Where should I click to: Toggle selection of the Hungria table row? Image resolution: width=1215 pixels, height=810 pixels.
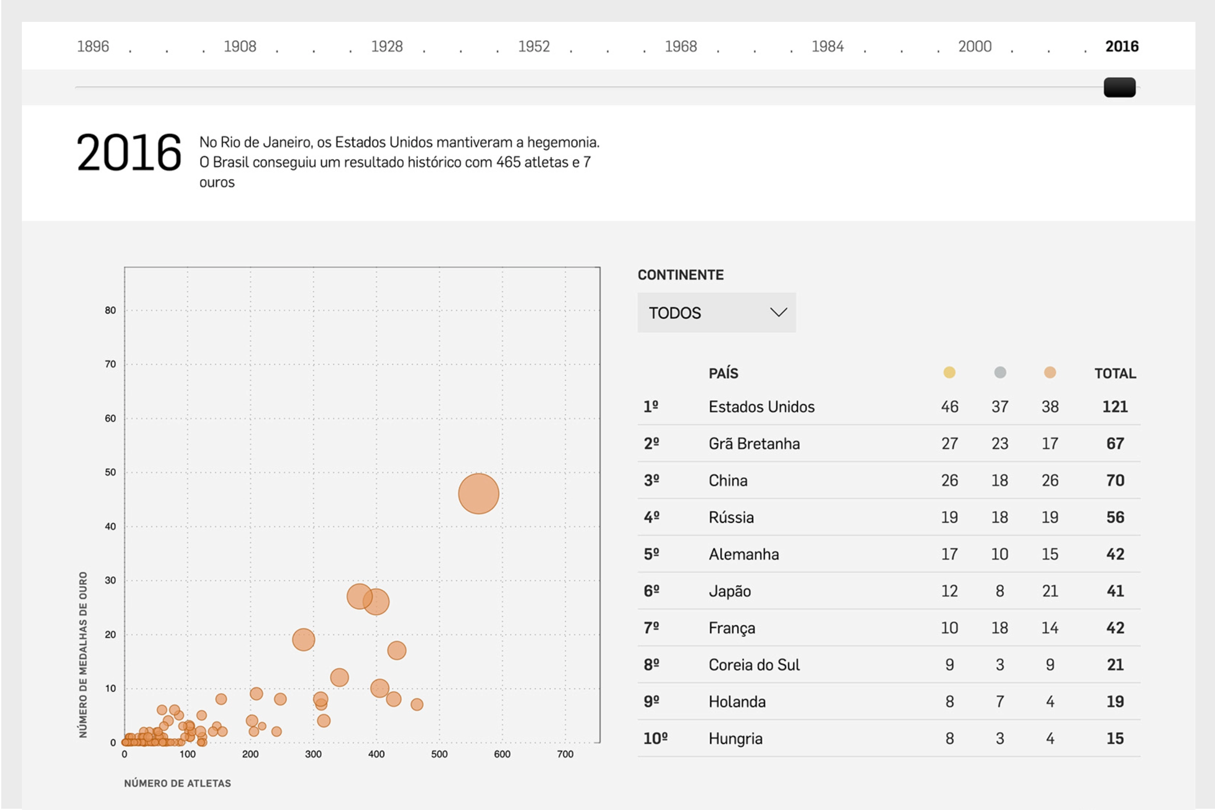(735, 739)
